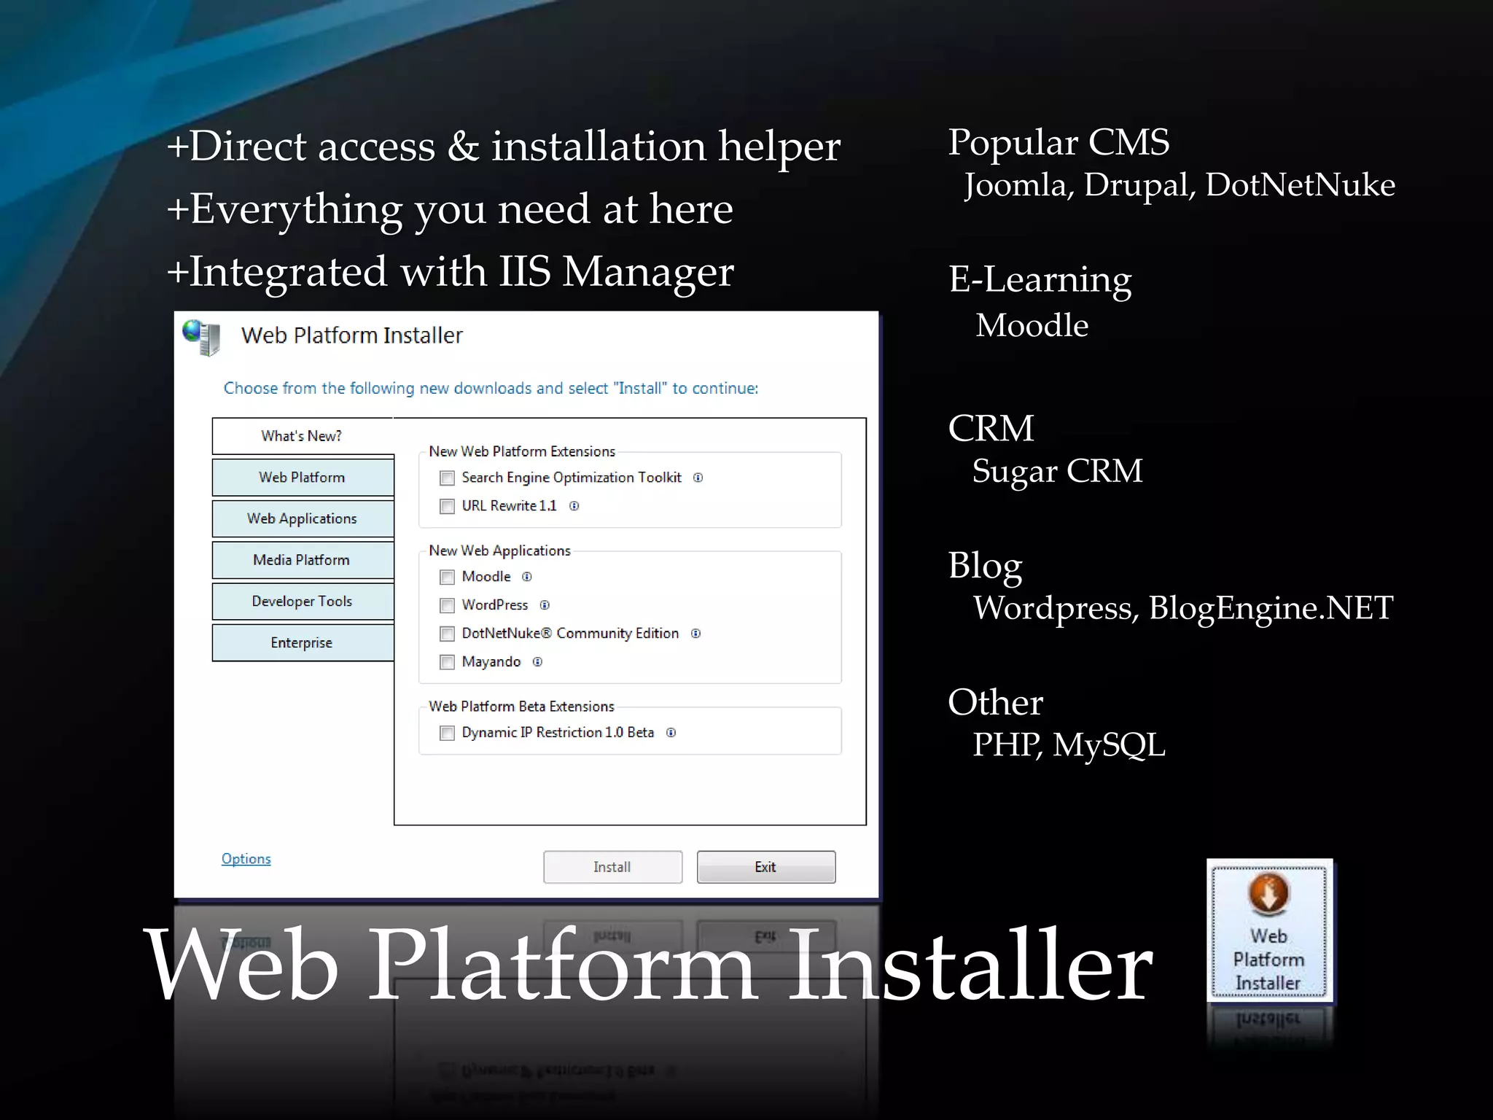Click info icon next to Search Engine Optimization Toolkit

(x=698, y=478)
